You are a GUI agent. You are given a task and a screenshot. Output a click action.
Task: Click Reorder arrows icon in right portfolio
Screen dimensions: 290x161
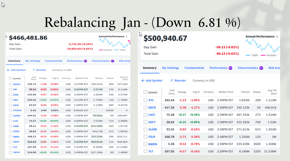172,81
